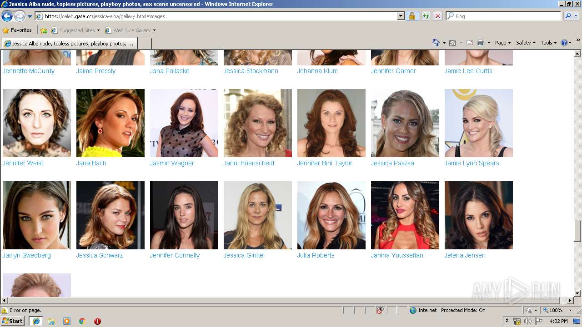582x327 pixels.
Task: Go to the Home page icon
Action: pyautogui.click(x=436, y=43)
